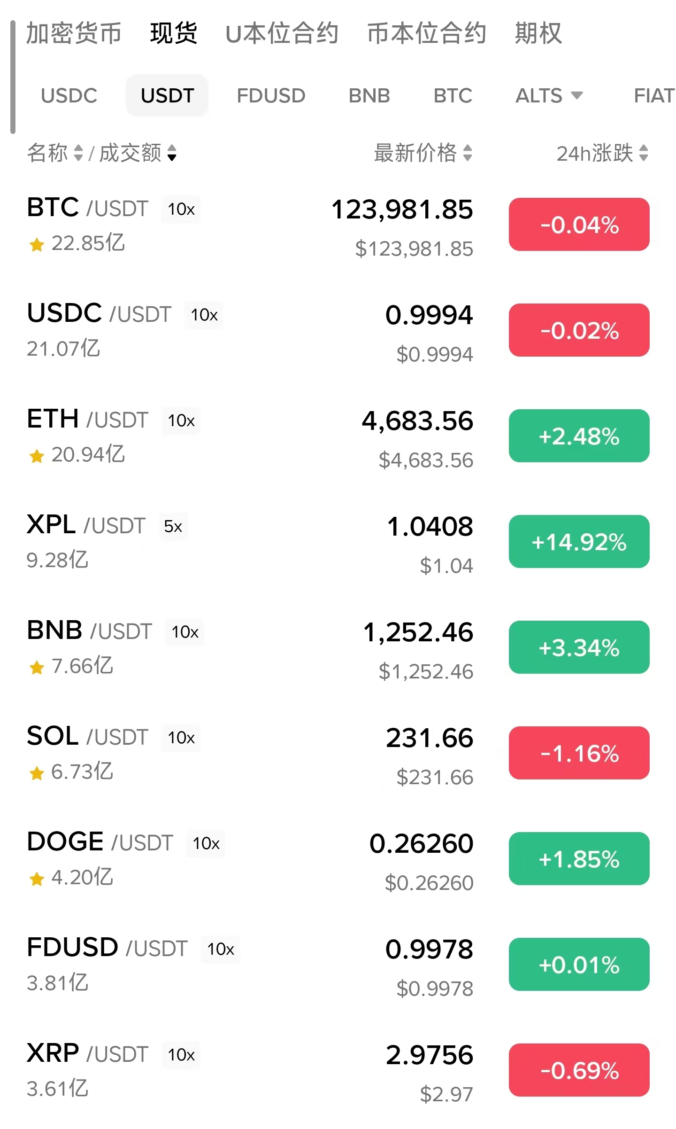676x1129 pixels.
Task: Toggle the DOGE favorite star icon
Action: coord(37,879)
